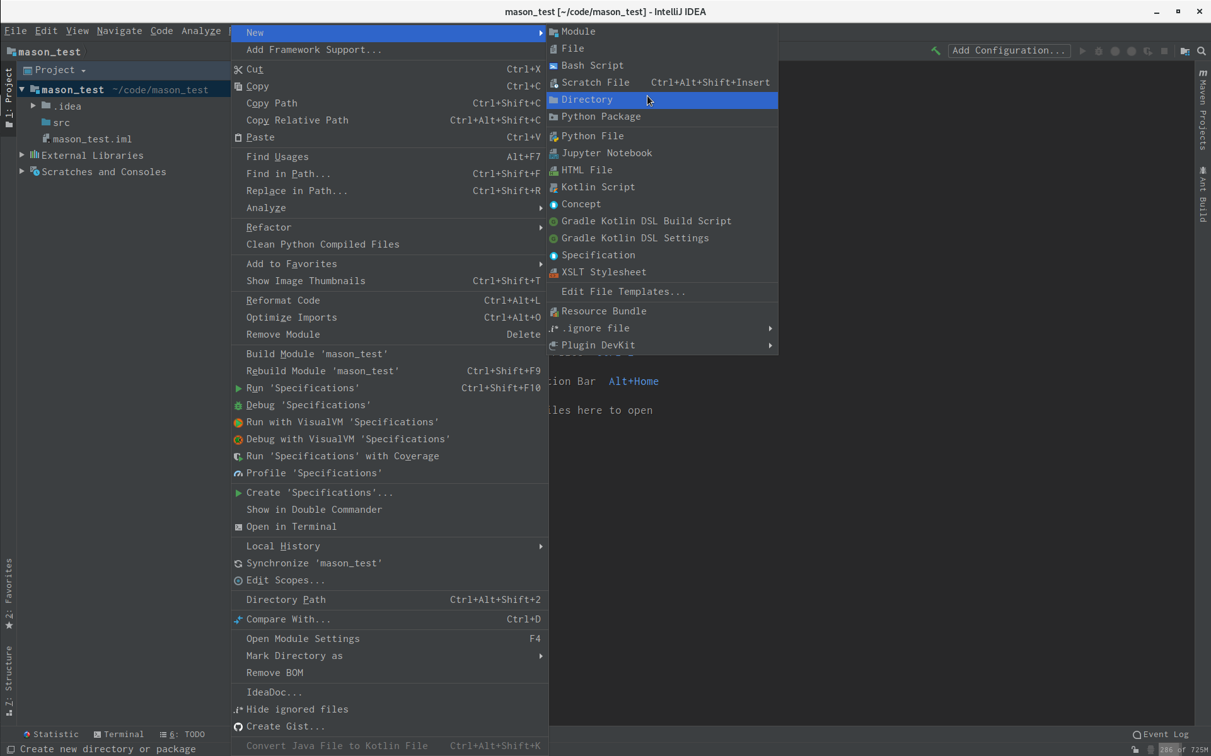Screen dimensions: 1211x756
Task: Open the Navigate menu
Action: tap(119, 31)
